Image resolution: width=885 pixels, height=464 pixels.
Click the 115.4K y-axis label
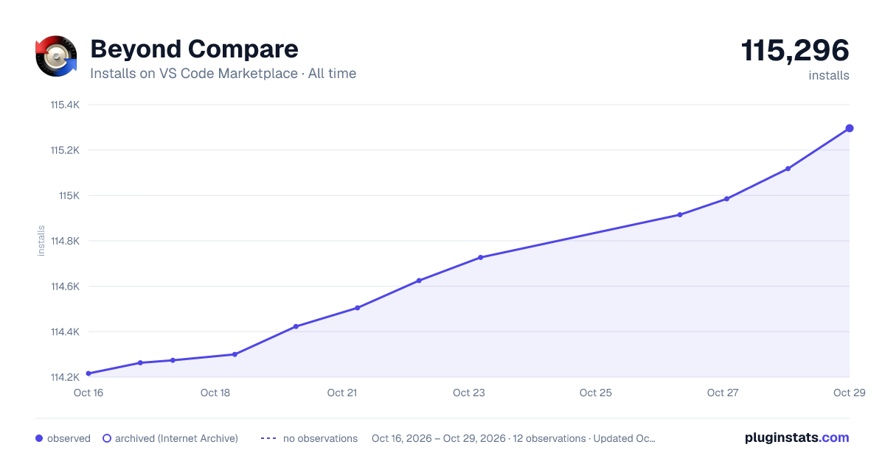coord(65,105)
